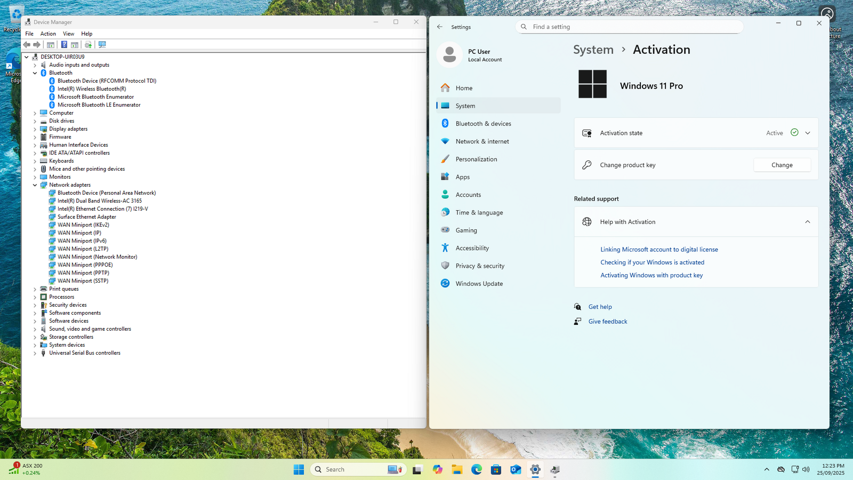Click the Change product key button
Viewport: 853px width, 480px height.
(x=782, y=165)
